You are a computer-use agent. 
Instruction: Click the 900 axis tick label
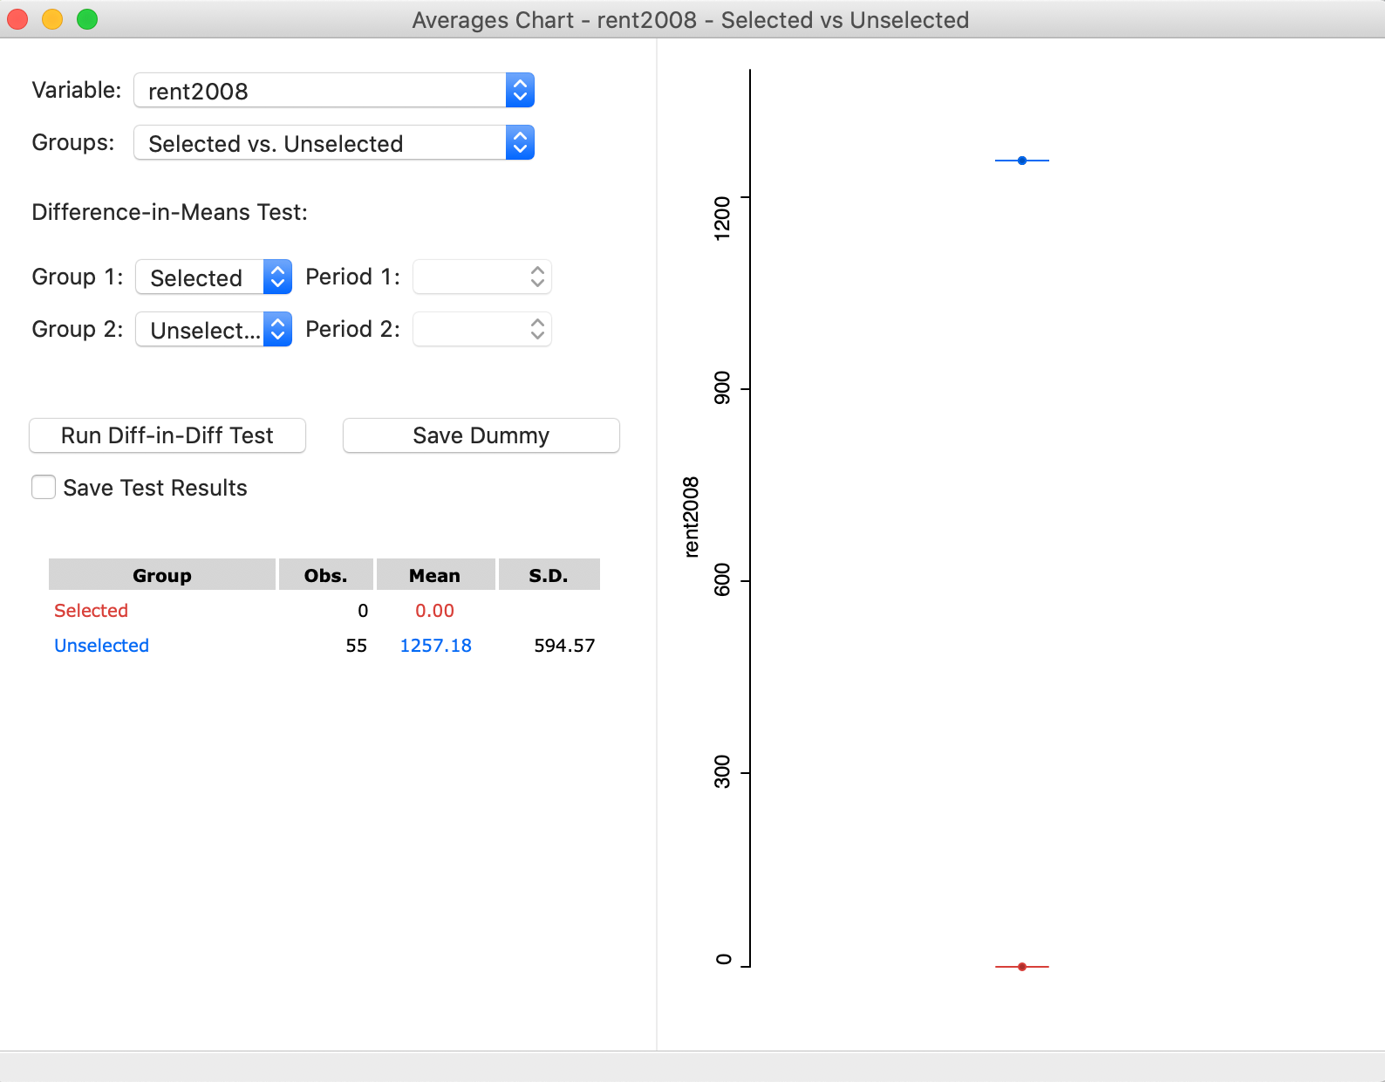tap(722, 388)
